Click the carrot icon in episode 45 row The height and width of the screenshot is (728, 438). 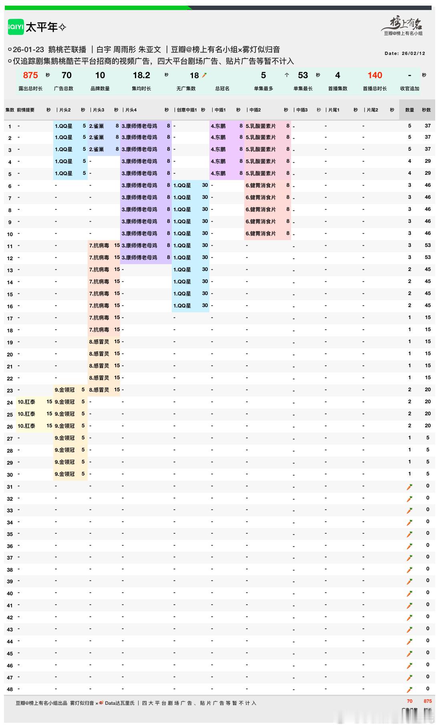point(410,653)
